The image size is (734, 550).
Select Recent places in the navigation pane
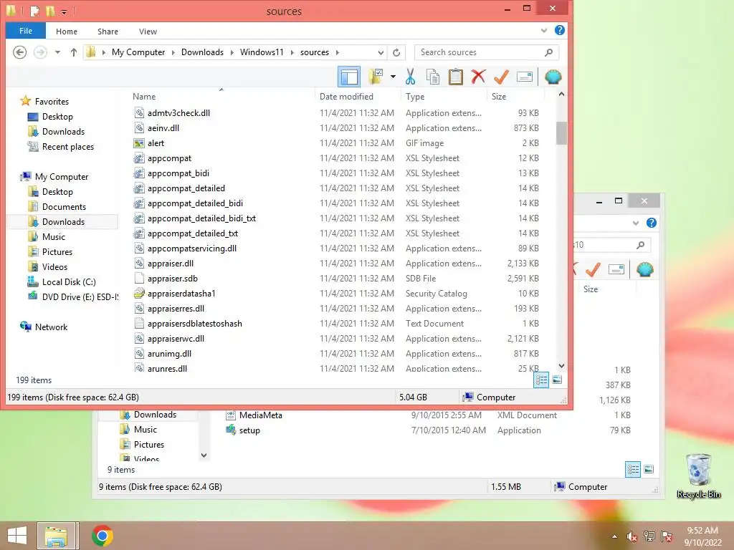point(68,147)
